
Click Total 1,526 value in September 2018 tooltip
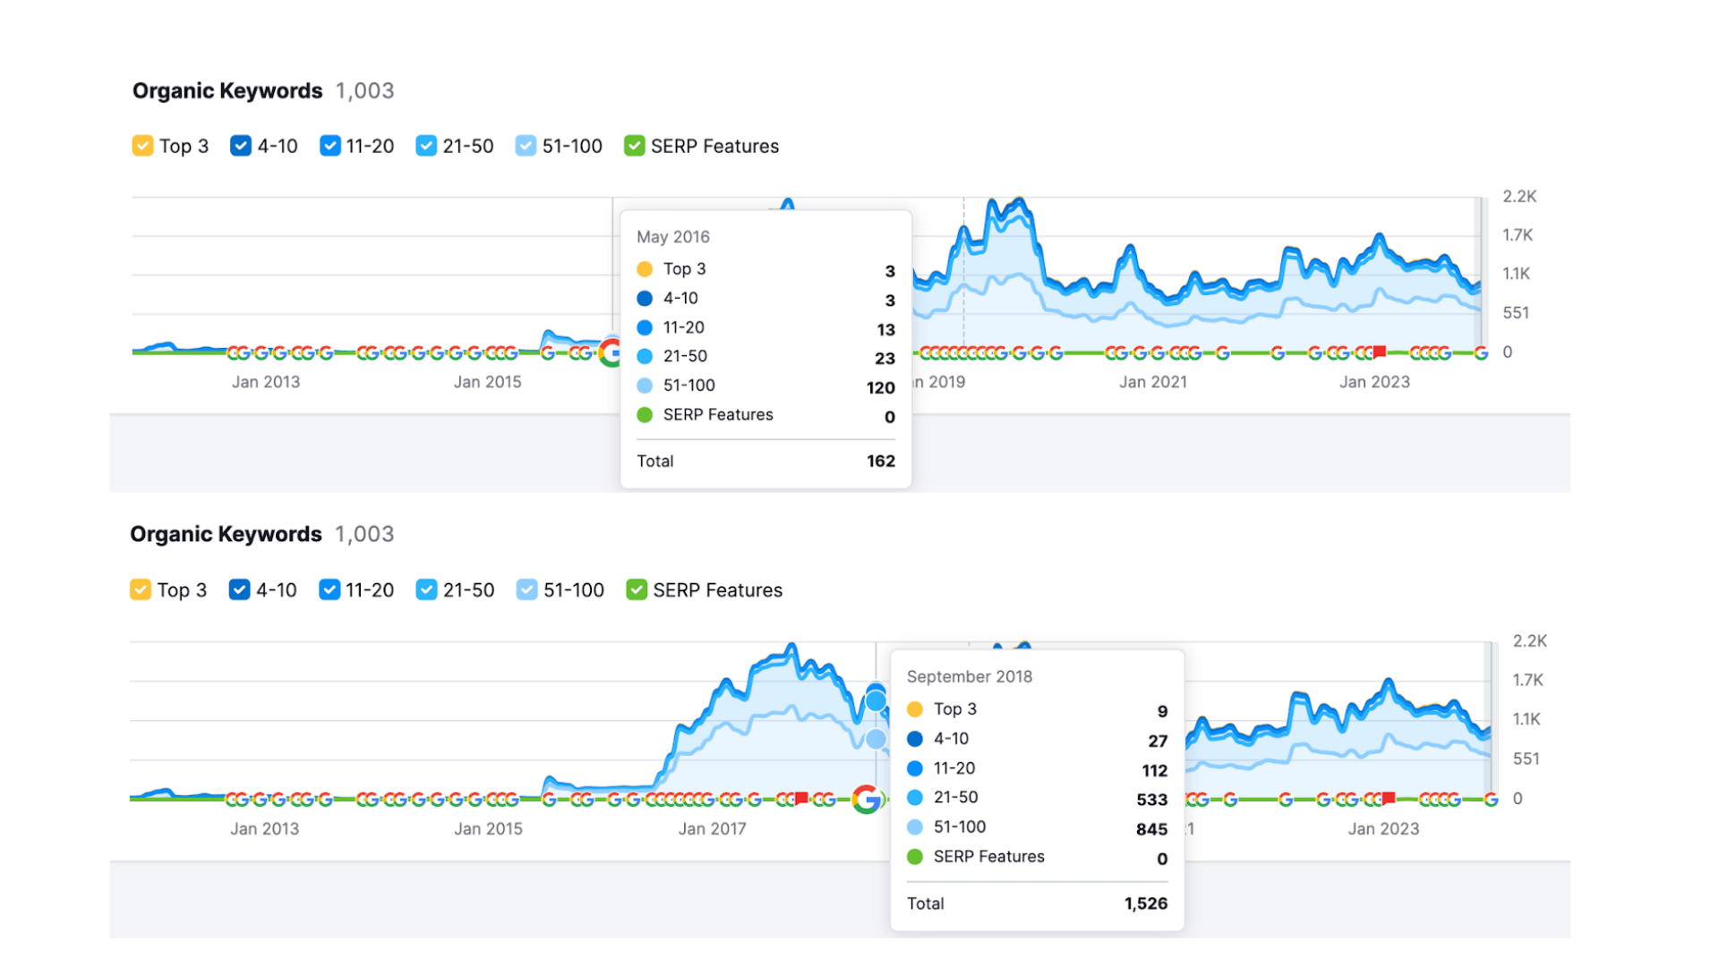1146,903
